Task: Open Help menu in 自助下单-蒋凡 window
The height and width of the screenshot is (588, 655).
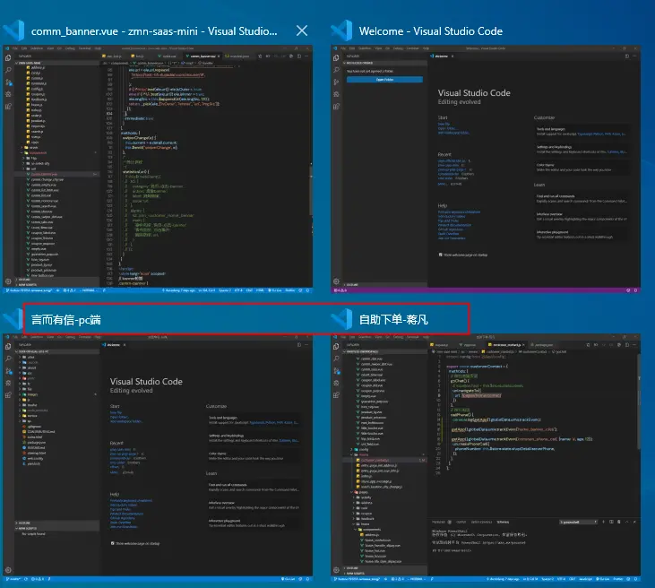Action: click(x=427, y=337)
